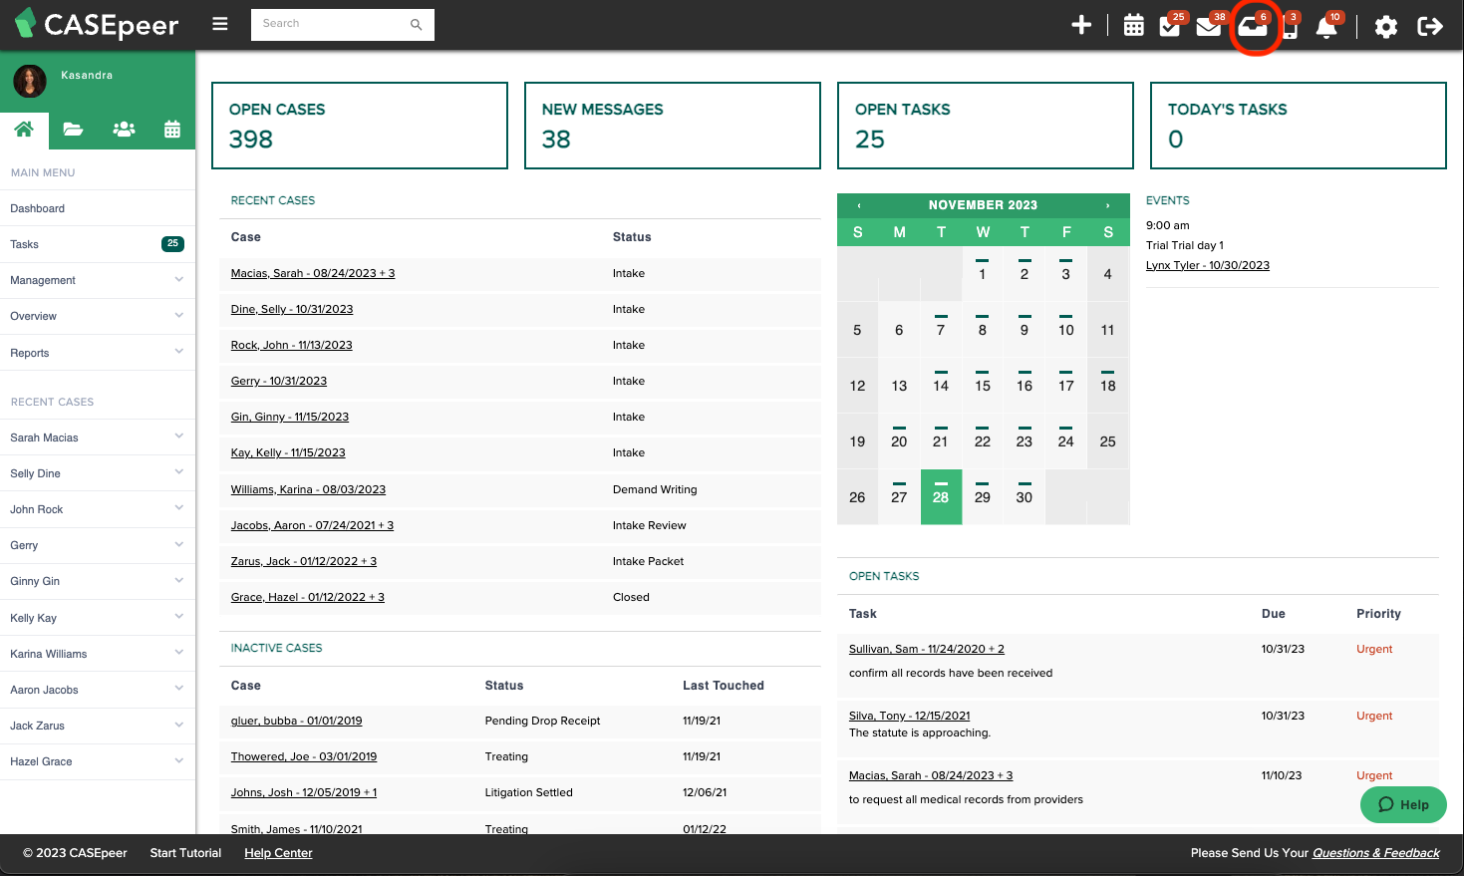Open the settings gear icon
This screenshot has height=876, width=1464.
tap(1385, 27)
